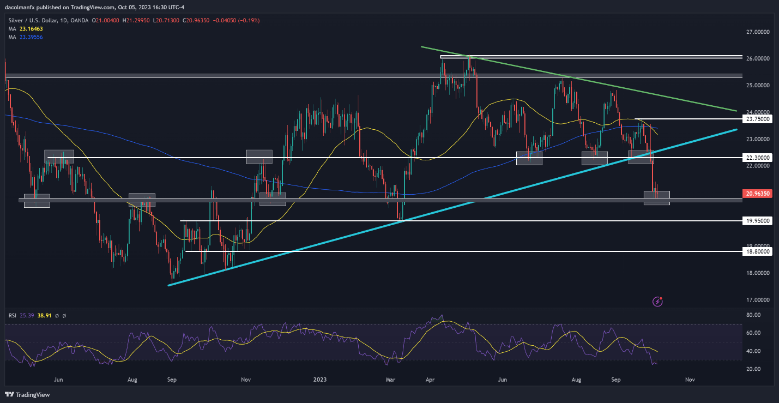
Task: Click the yellow RSI value 38.91
Action: tap(44, 315)
